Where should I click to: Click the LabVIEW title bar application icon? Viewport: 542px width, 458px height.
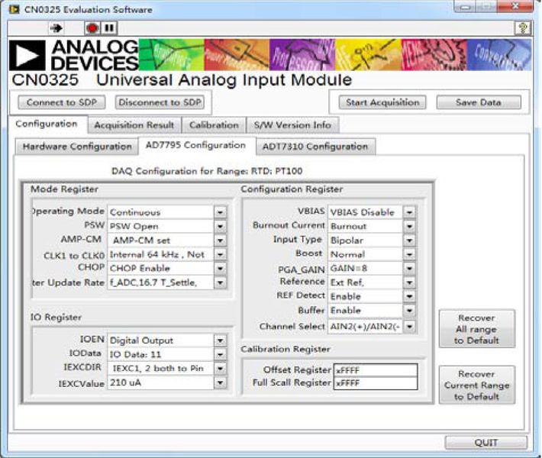tap(15, 9)
